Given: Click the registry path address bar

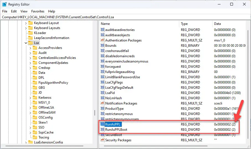Looking at the screenshot, I should 126,17.
